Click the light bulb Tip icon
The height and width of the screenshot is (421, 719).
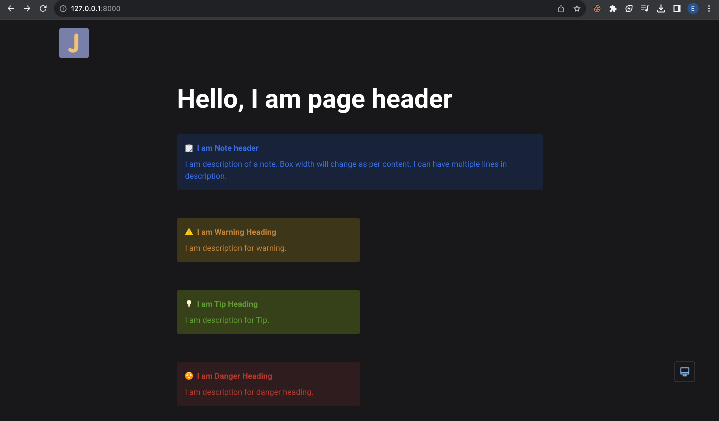pos(189,304)
